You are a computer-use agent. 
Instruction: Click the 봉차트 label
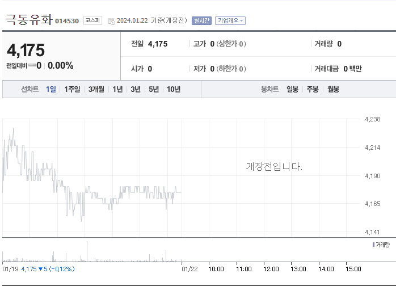pyautogui.click(x=269, y=89)
